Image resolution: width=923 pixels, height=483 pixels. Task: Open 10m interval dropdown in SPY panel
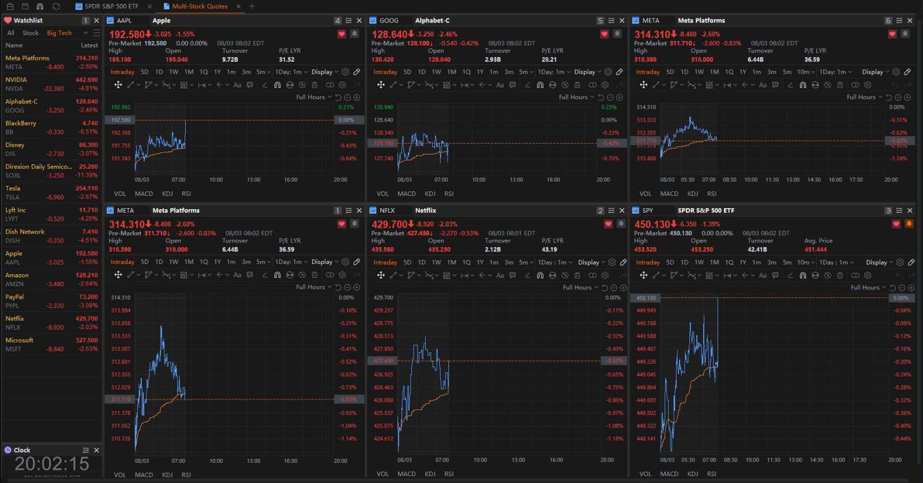click(806, 262)
